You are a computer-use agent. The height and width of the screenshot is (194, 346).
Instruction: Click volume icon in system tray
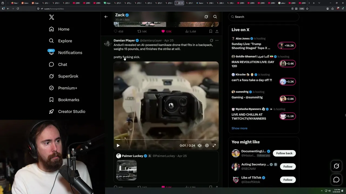click(x=329, y=191)
